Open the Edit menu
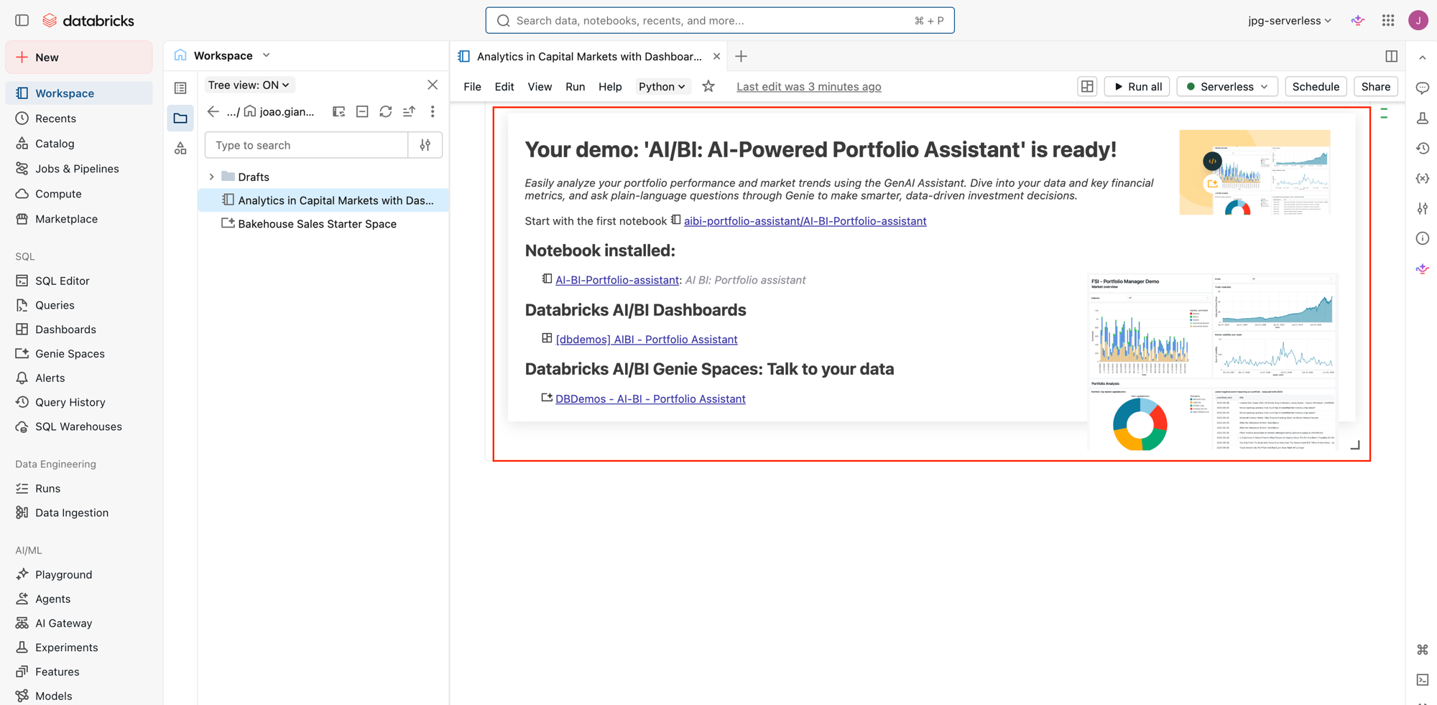1437x705 pixels. (x=504, y=86)
